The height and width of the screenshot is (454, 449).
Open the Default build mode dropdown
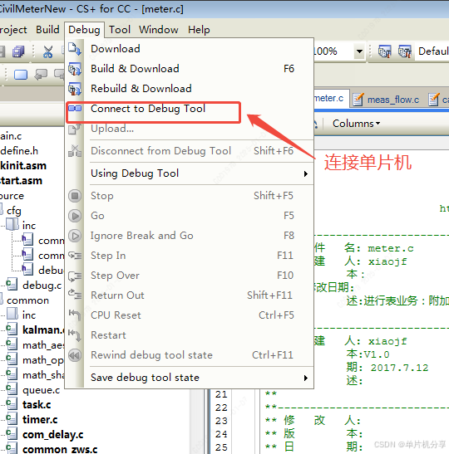click(432, 51)
